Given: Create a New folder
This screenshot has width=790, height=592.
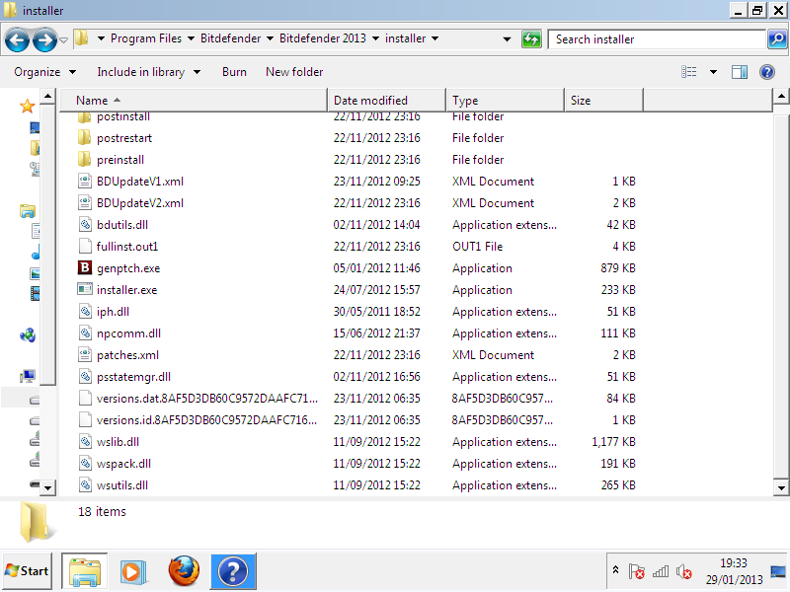Looking at the screenshot, I should point(294,72).
